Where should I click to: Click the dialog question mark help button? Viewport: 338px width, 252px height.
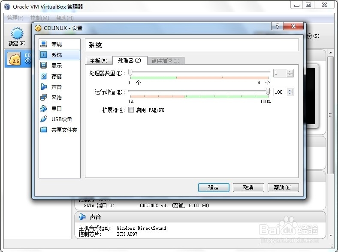[277, 26]
